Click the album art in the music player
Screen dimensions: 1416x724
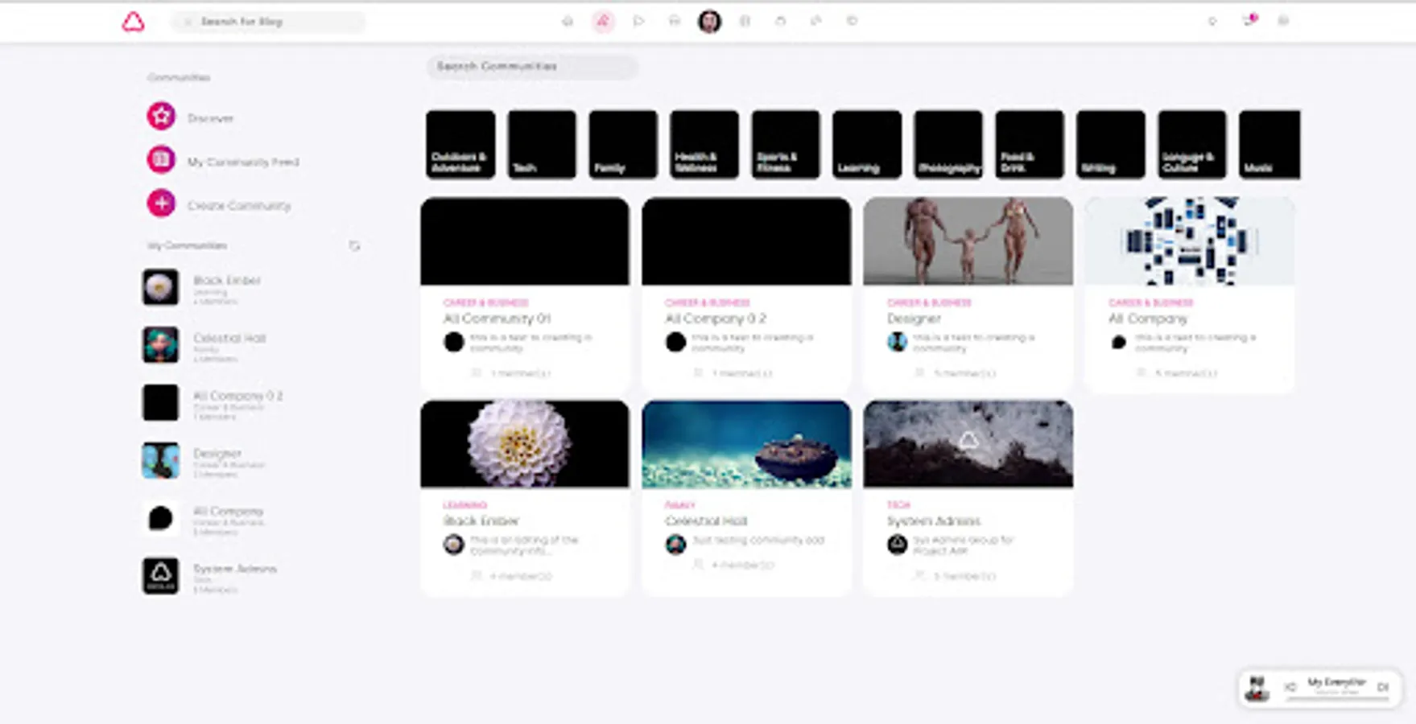(x=1257, y=688)
